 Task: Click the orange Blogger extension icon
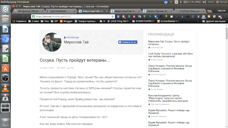(209, 16)
